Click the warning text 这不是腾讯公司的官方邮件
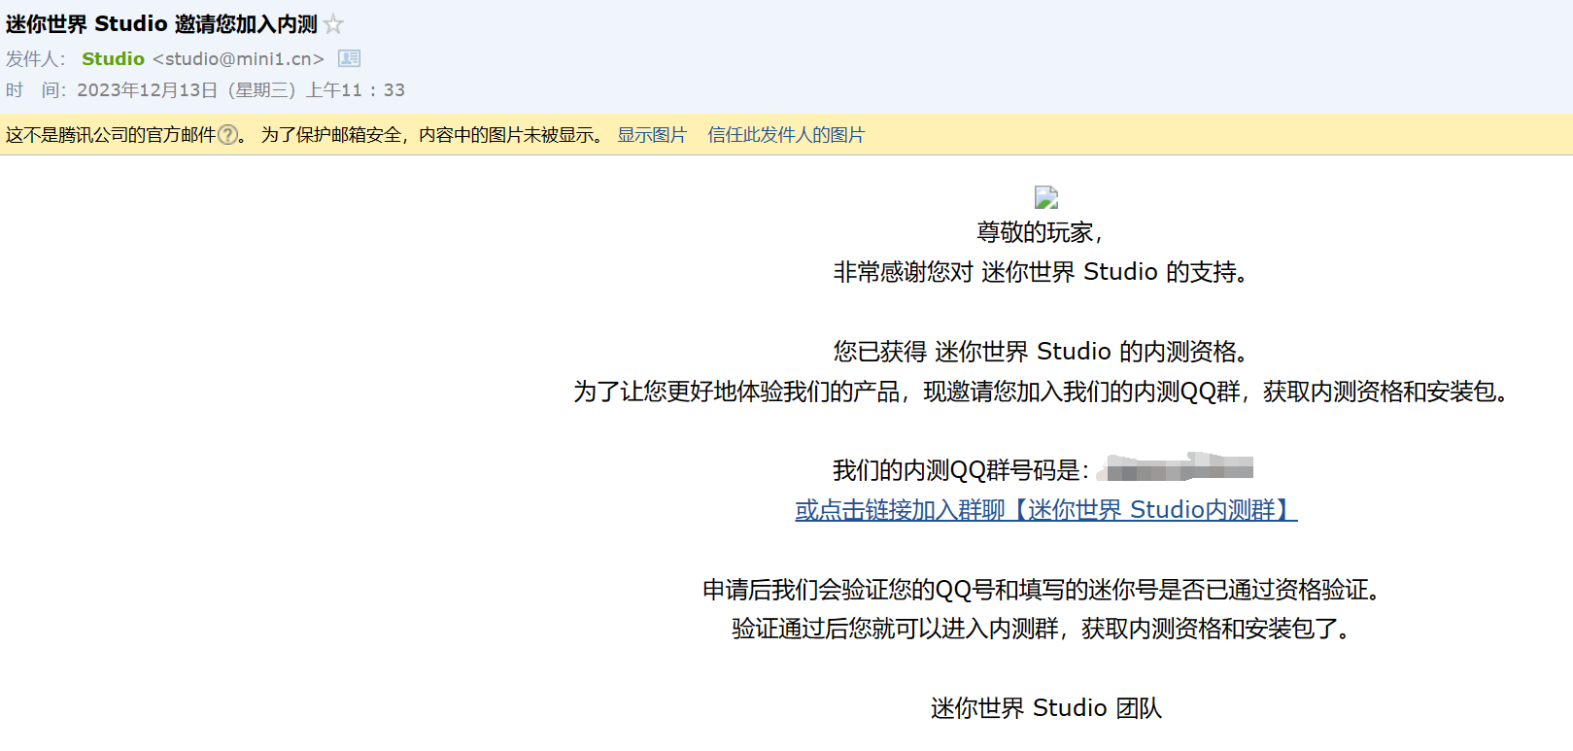The width and height of the screenshot is (1573, 751). [x=110, y=135]
